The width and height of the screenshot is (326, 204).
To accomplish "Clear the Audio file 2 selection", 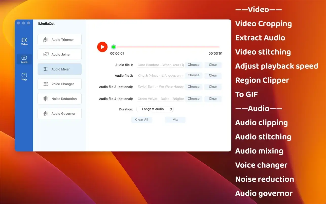I will [213, 75].
